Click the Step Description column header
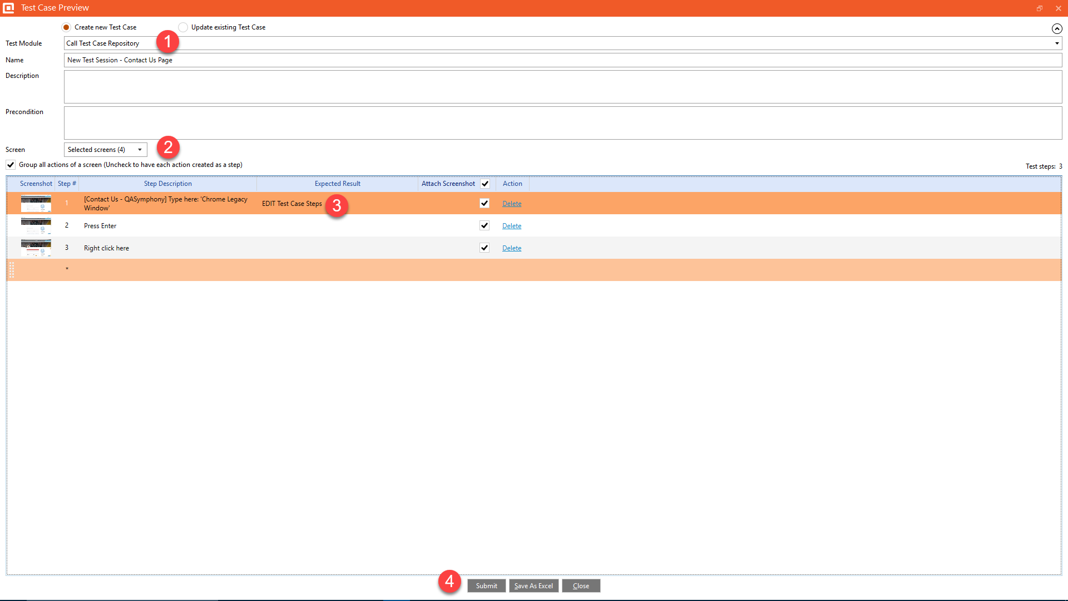 click(x=167, y=184)
